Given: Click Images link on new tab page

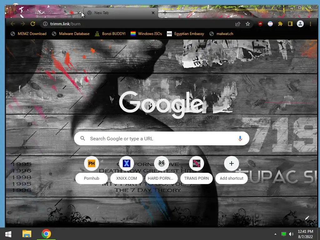Looking at the screenshot, I should tap(289, 49).
